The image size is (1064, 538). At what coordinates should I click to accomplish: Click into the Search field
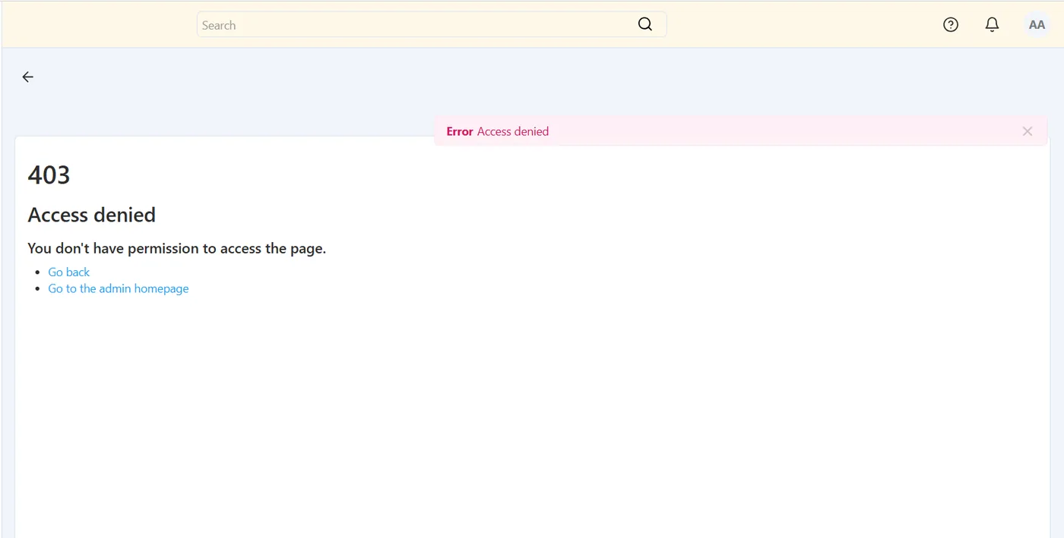(432, 24)
